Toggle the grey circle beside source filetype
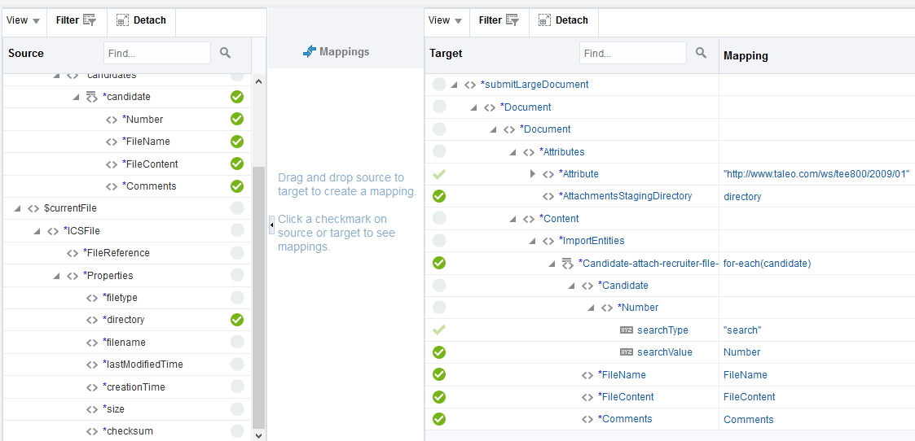This screenshot has height=441, width=915. (237, 298)
